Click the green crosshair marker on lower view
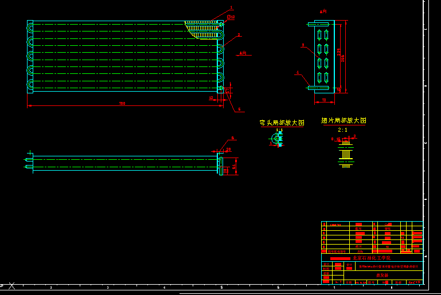This screenshot has height=295, width=441. coord(30,153)
